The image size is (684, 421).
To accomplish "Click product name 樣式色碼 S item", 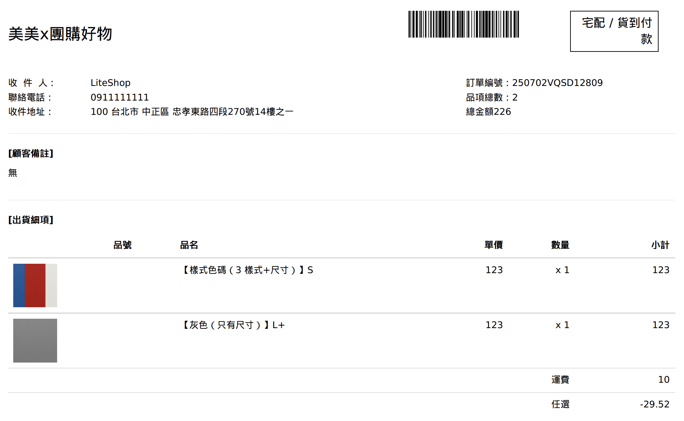I will click(247, 270).
